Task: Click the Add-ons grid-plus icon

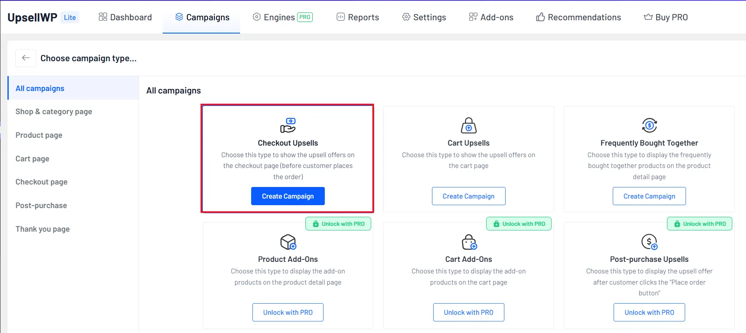Action: click(x=473, y=17)
